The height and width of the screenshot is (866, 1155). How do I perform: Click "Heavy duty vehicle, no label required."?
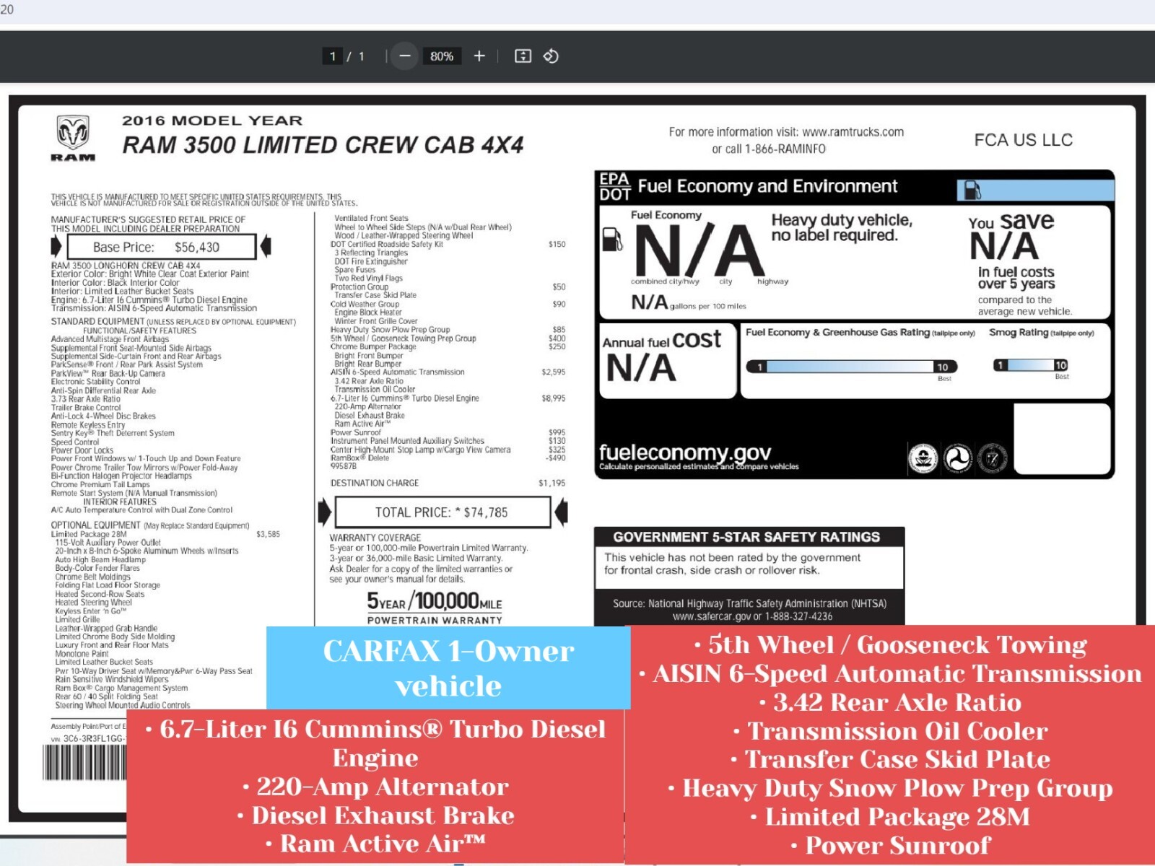[842, 227]
